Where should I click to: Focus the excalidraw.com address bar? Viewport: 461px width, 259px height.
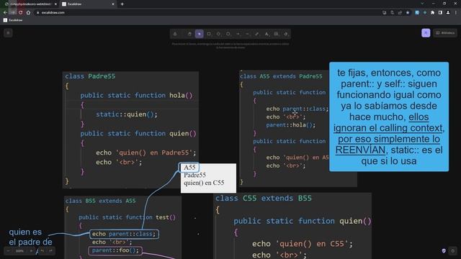click(206, 13)
